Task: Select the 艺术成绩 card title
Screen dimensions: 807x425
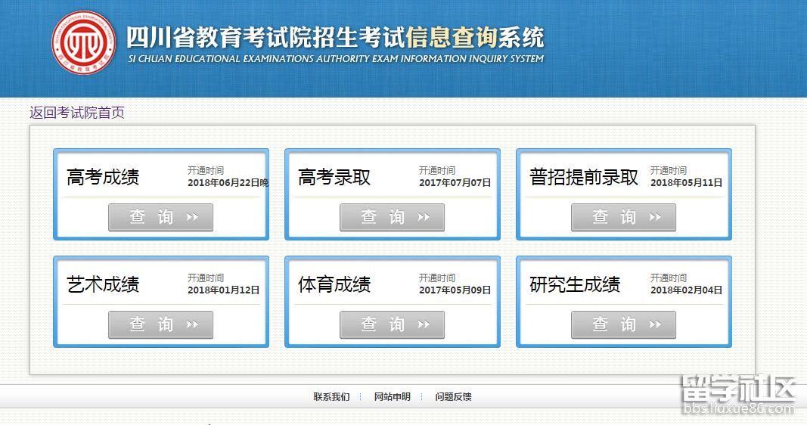Action: (x=103, y=285)
